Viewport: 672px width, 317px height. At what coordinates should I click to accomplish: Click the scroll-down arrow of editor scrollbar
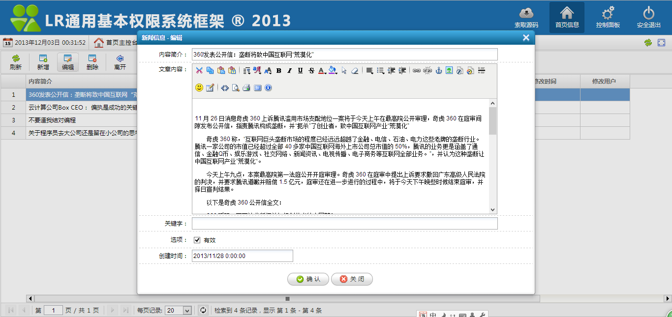tap(492, 210)
